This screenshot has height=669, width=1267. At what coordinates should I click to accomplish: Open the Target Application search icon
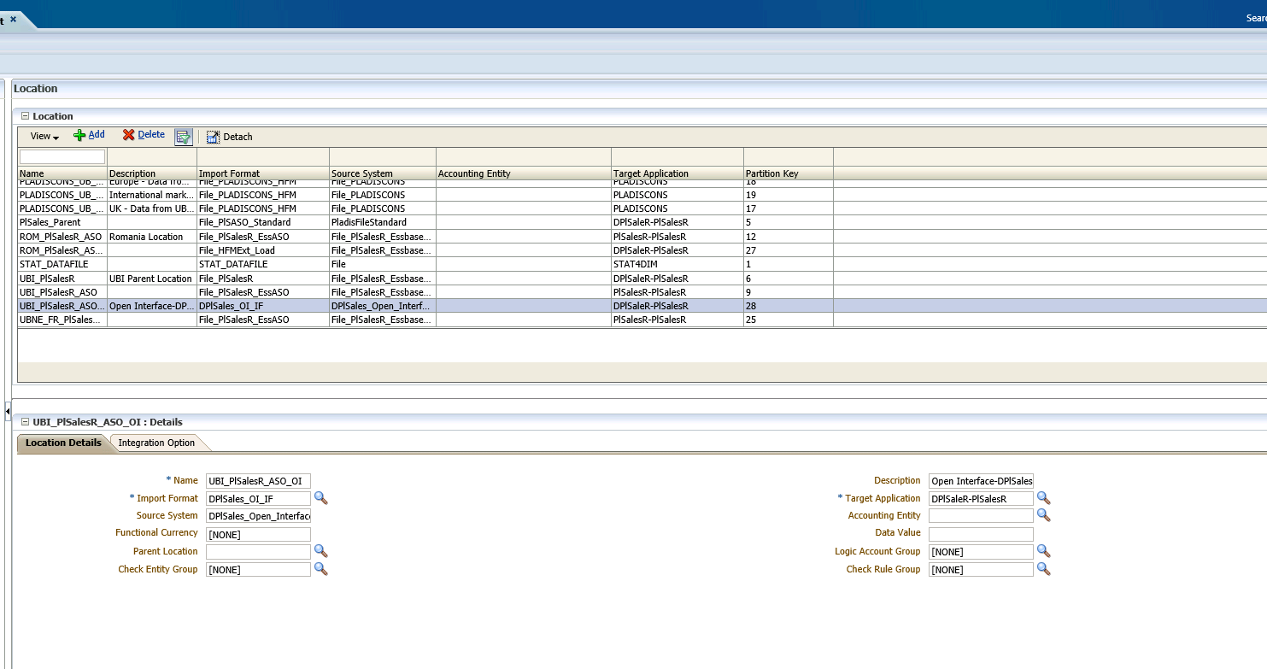coord(1043,498)
